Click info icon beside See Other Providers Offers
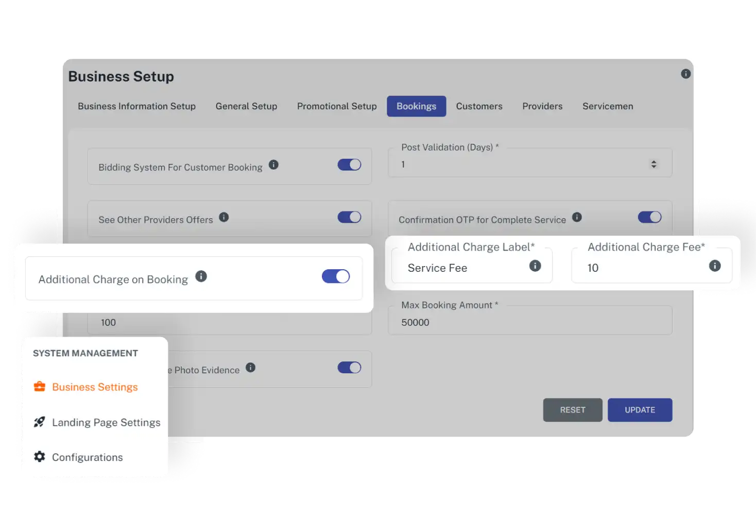 coord(224,217)
